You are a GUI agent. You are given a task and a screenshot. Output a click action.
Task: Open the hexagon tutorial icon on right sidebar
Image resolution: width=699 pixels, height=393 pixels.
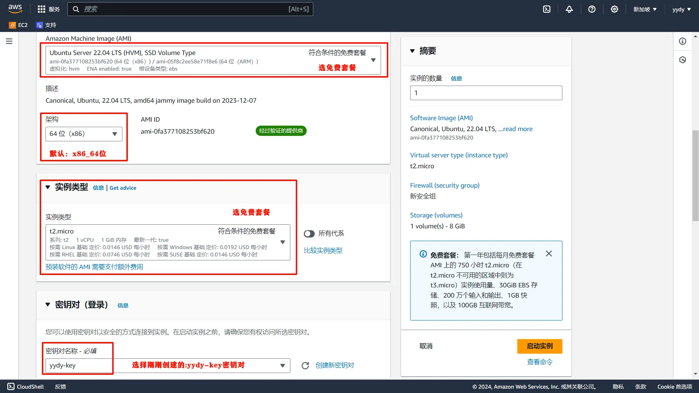[683, 60]
